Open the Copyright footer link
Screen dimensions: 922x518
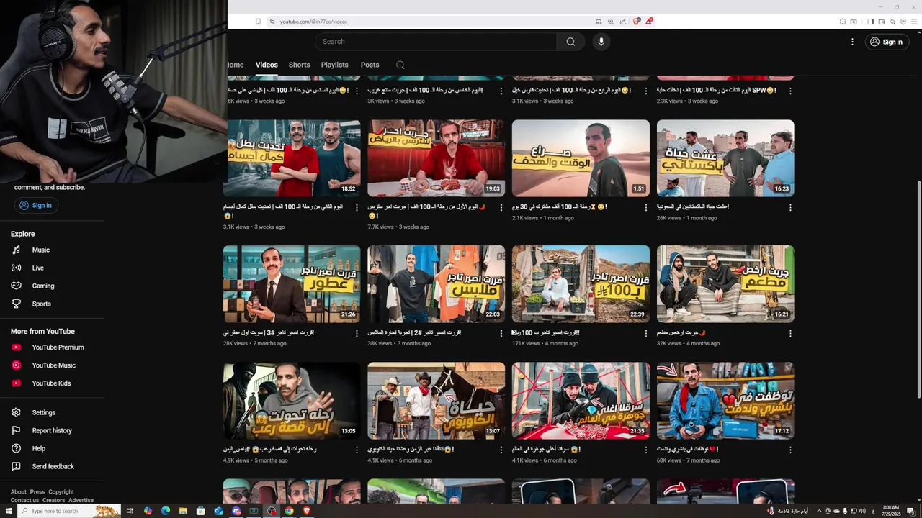coord(61,492)
